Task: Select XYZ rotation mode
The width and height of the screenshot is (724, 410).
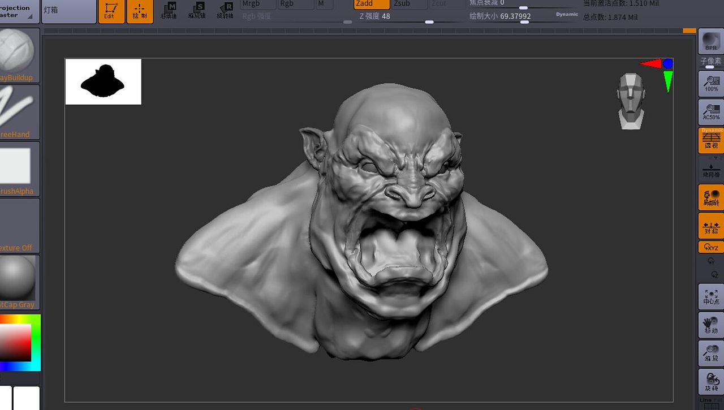Action: point(711,247)
